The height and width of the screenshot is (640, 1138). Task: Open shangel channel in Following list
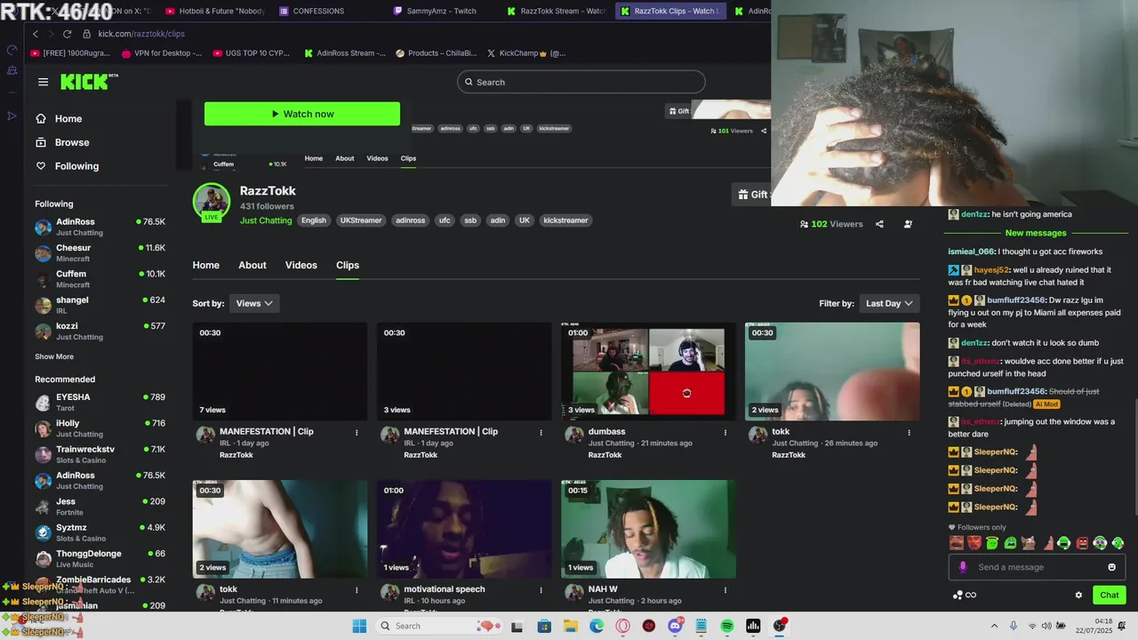tap(100, 305)
